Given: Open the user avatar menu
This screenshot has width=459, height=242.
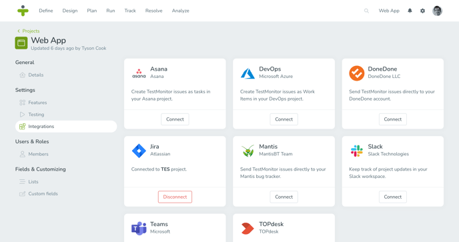Looking at the screenshot, I should click(x=438, y=11).
